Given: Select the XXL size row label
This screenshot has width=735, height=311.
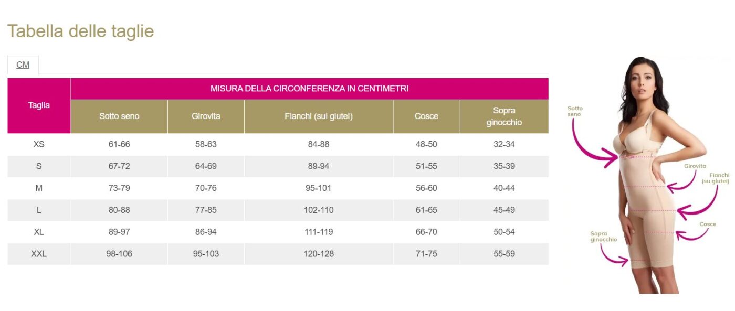Looking at the screenshot, I should (x=39, y=254).
